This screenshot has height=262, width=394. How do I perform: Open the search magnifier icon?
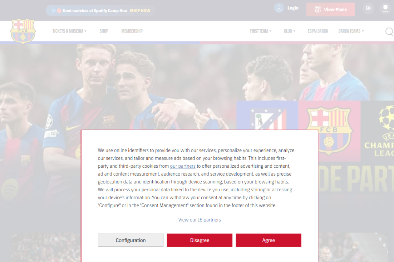[x=389, y=31]
